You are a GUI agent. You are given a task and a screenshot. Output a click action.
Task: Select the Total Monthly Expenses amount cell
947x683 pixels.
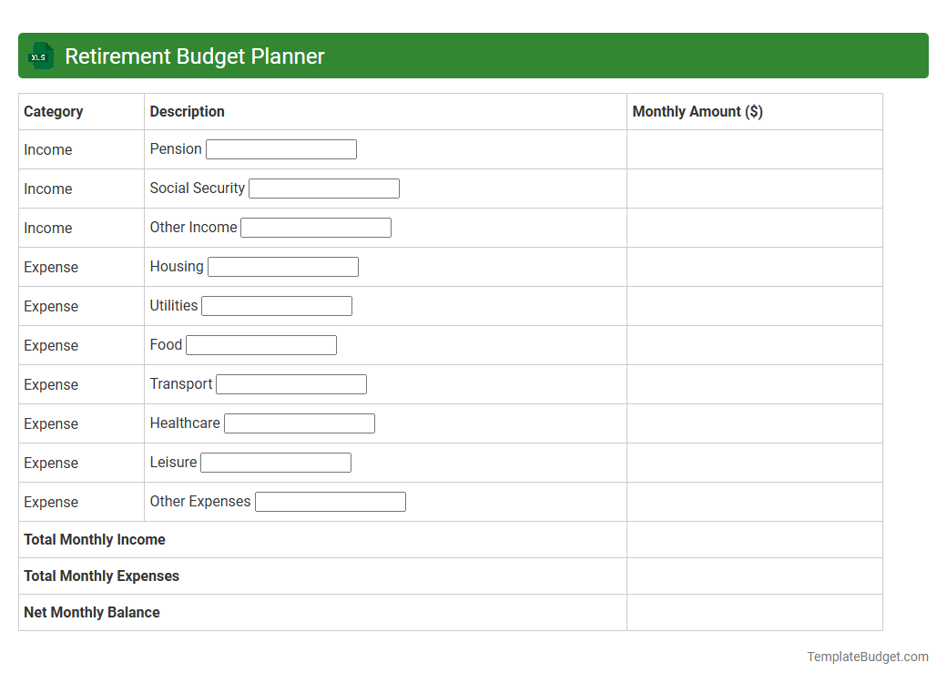[x=754, y=576]
